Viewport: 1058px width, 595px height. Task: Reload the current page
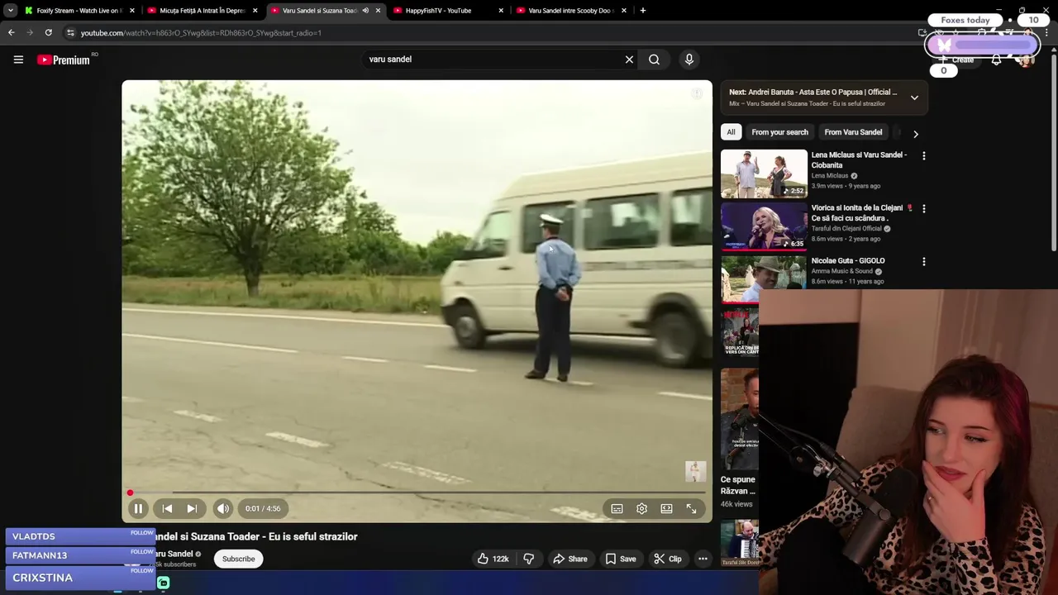point(49,33)
